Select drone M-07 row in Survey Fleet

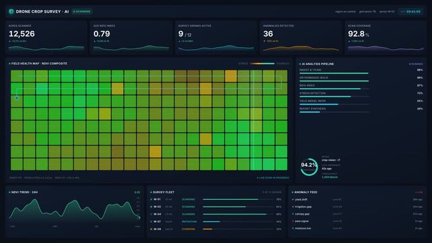point(216,221)
